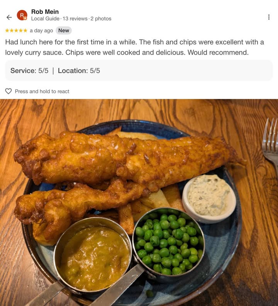Open Rob Mein's profile avatar
This screenshot has height=306, width=278.
[x=22, y=15]
